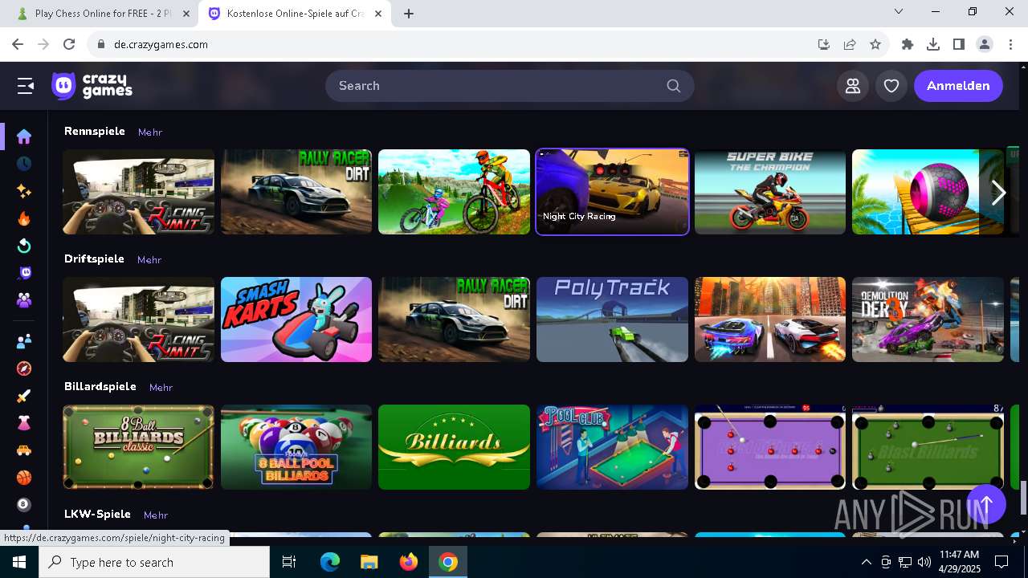
Task: Open the Driftspiele category heading
Action: 94,258
